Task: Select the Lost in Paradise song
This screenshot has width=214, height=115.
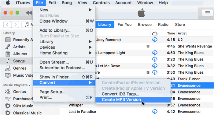Action: coord(136,112)
